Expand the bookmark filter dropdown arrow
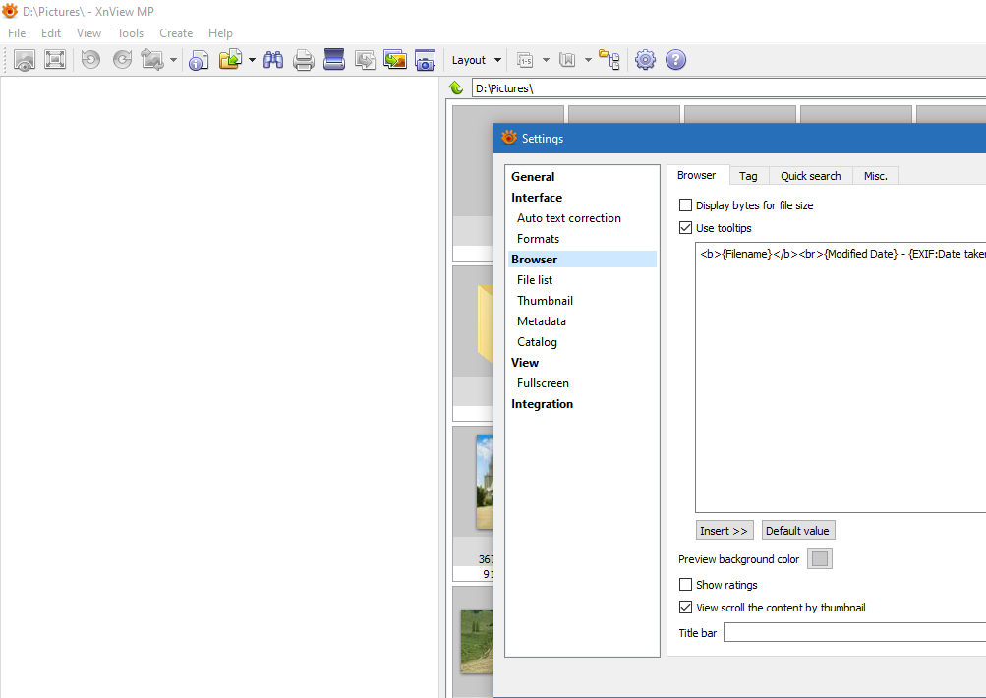Viewport: 986px width, 698px height. [588, 60]
